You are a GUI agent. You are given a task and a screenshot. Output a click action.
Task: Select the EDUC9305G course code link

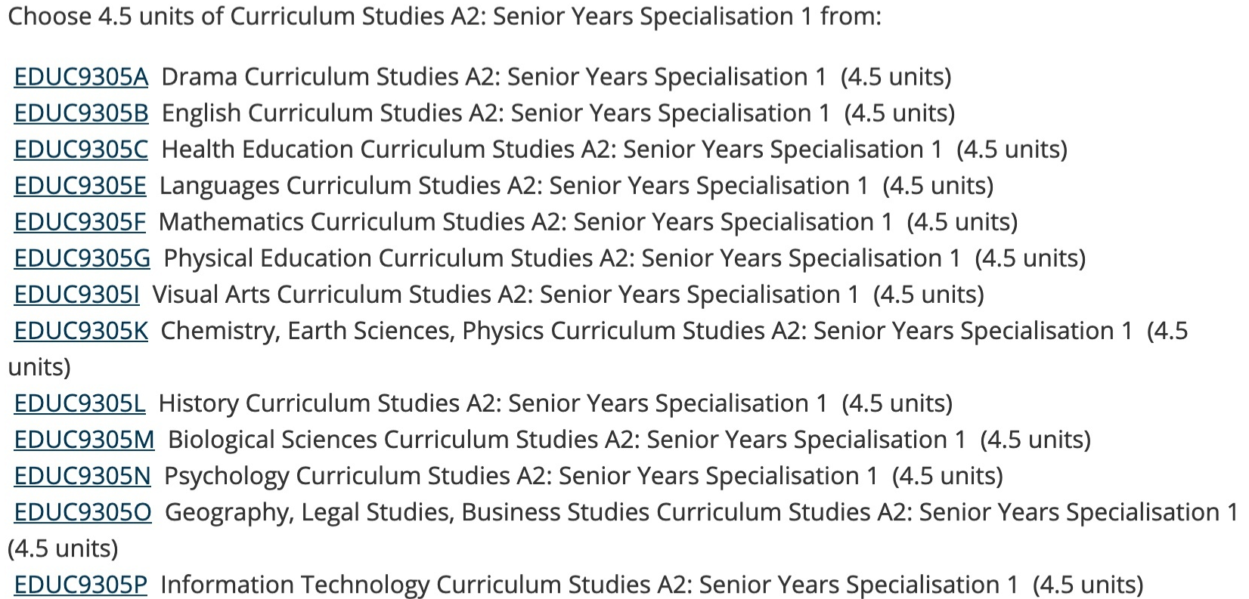82,258
